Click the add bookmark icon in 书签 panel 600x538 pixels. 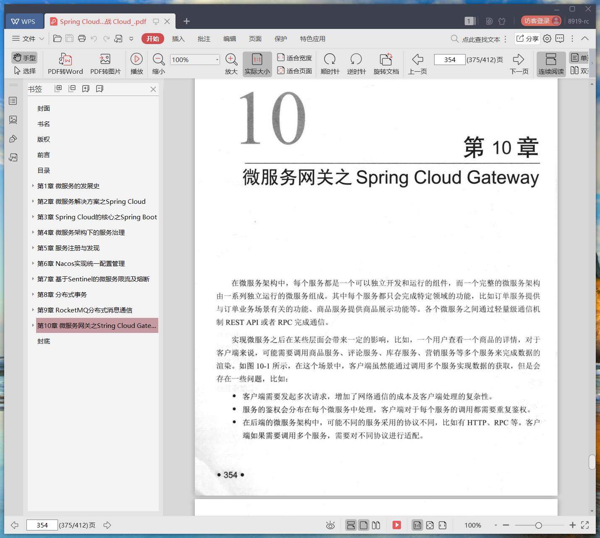[x=86, y=88]
